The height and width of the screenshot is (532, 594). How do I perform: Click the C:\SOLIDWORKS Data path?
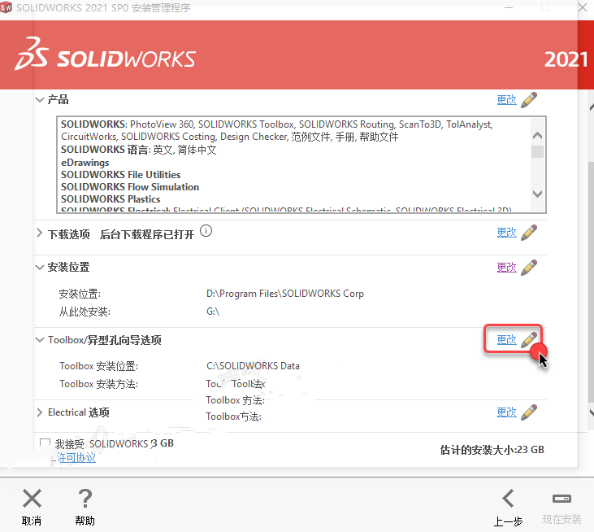(253, 366)
